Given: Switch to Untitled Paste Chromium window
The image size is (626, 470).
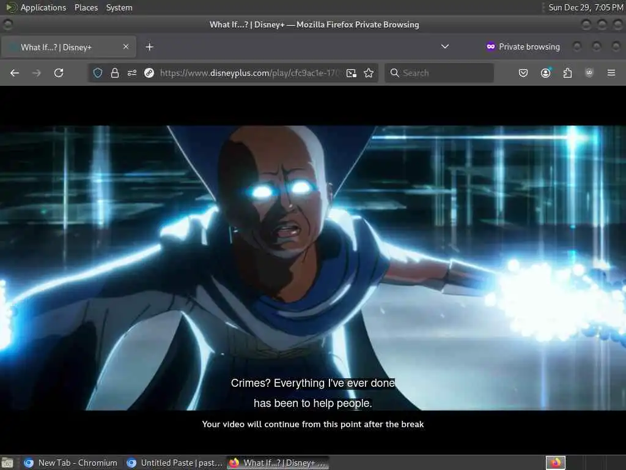Looking at the screenshot, I should (174, 463).
